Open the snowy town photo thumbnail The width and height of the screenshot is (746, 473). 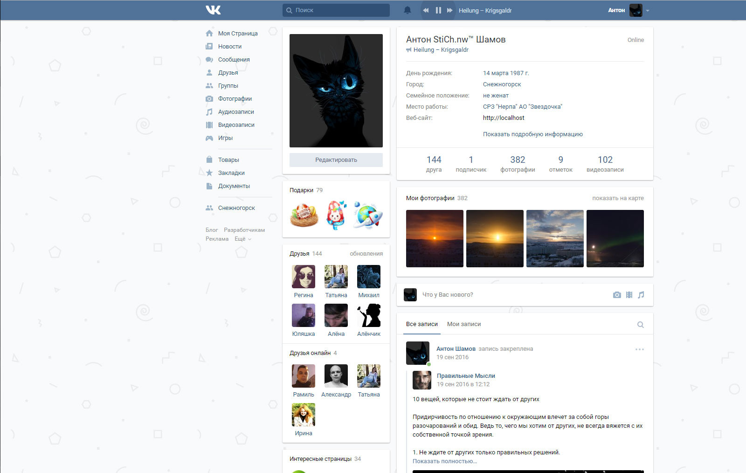(555, 238)
